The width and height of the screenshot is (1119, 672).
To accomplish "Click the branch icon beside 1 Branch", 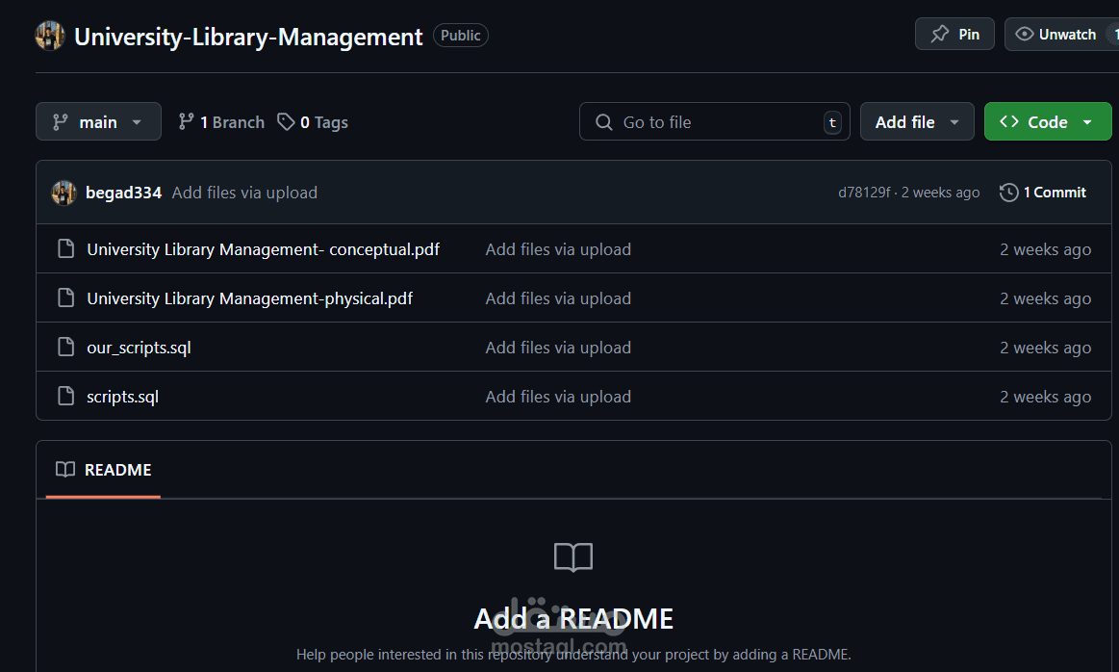I will (187, 122).
